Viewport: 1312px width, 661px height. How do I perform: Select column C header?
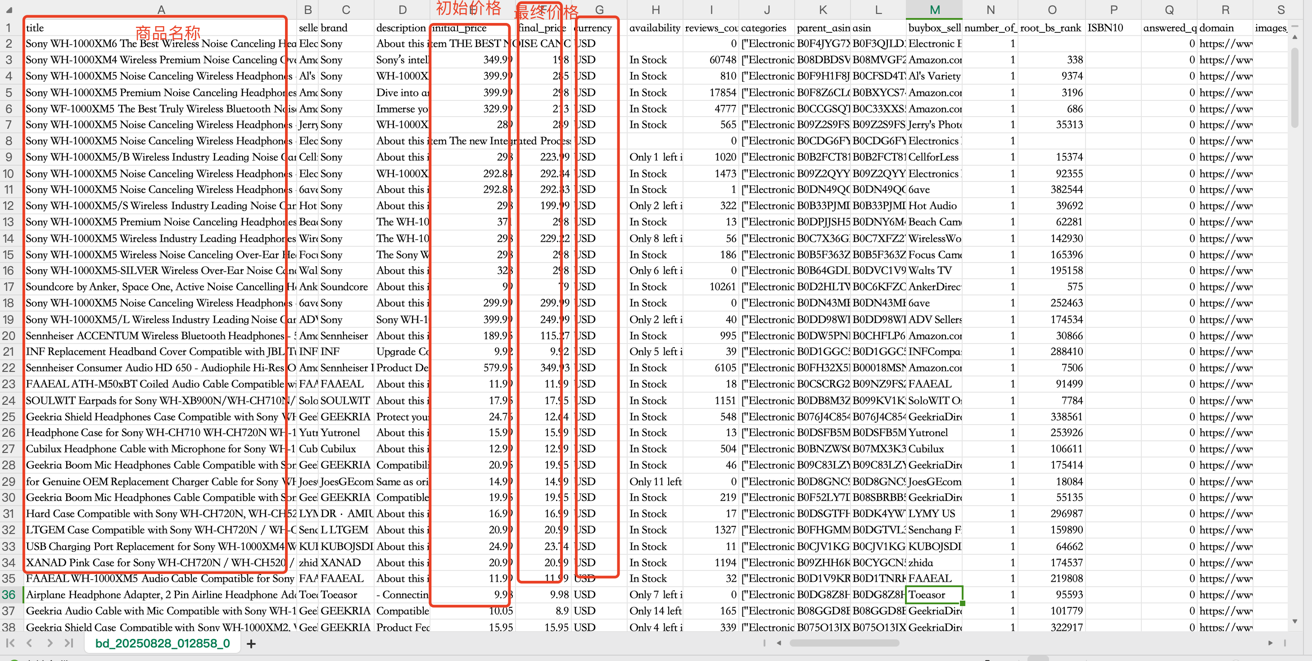coord(346,9)
